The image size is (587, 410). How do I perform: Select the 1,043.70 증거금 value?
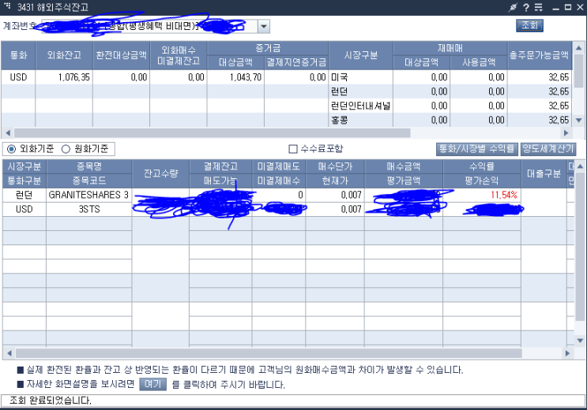tap(236, 77)
